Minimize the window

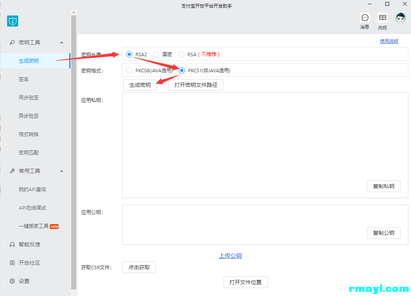[x=370, y=4]
